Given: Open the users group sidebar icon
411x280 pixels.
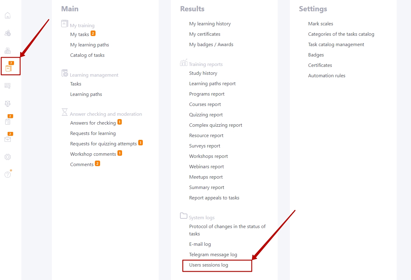Looking at the screenshot, I should coord(8,33).
